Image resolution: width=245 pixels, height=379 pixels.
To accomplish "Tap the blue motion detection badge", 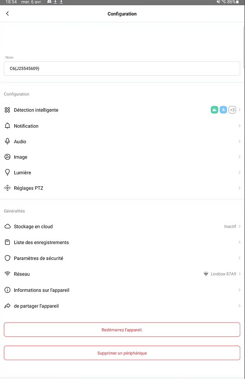I will (x=223, y=110).
